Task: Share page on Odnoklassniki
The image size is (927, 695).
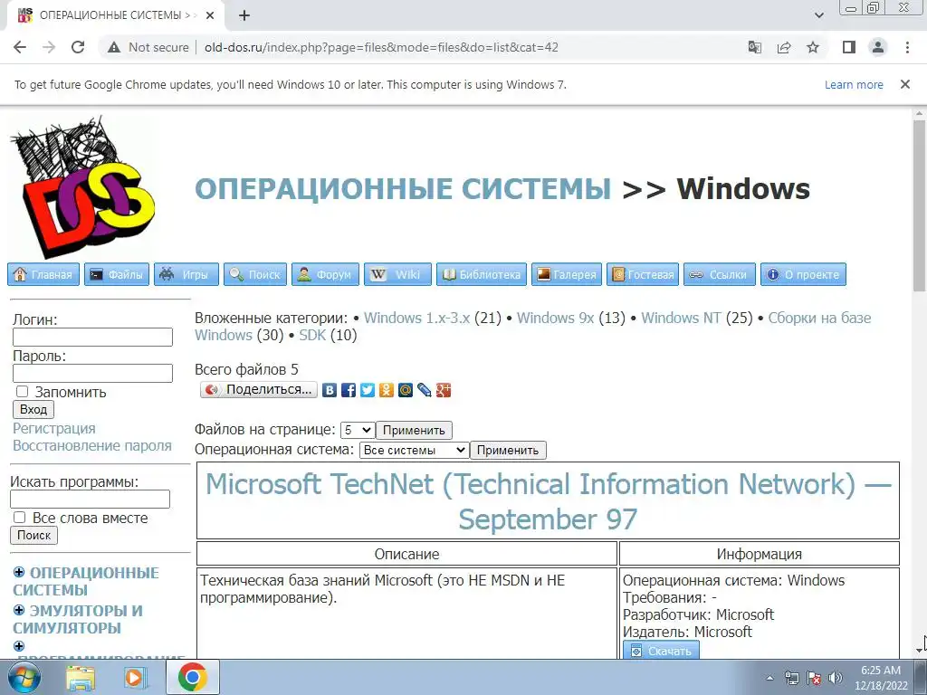Action: point(386,390)
